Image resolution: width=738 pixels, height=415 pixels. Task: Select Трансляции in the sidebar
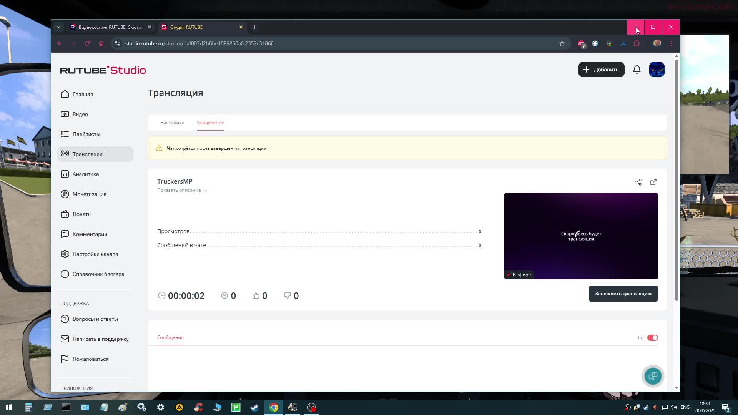pyautogui.click(x=95, y=154)
